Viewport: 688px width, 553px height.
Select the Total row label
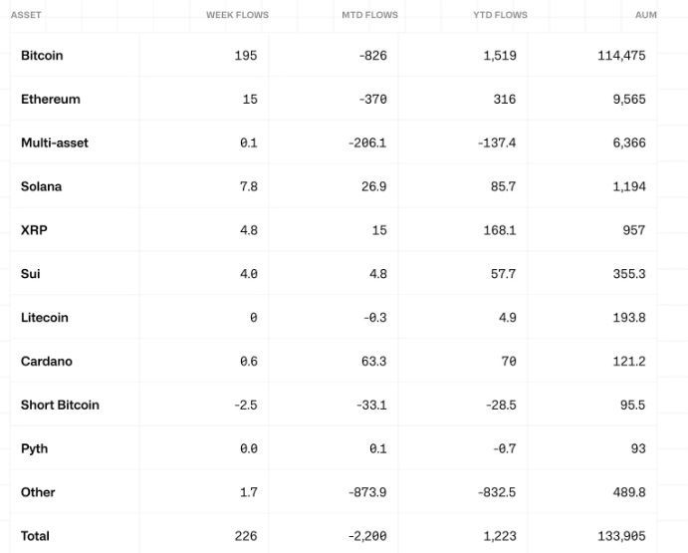coord(35,536)
